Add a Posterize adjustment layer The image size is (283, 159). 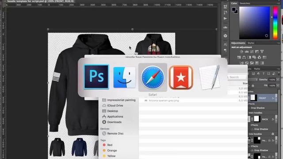click(x=247, y=63)
